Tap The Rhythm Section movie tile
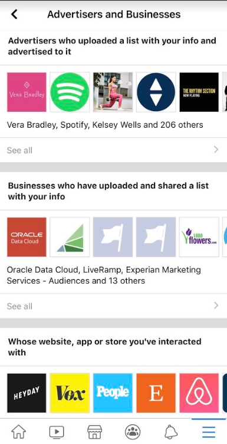Image resolution: width=227 pixels, height=444 pixels. (x=199, y=92)
